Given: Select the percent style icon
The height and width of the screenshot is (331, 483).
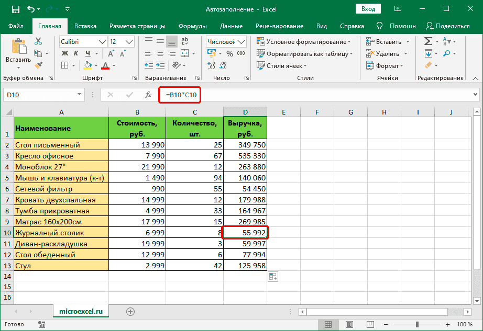Looking at the screenshot, I should [229, 53].
